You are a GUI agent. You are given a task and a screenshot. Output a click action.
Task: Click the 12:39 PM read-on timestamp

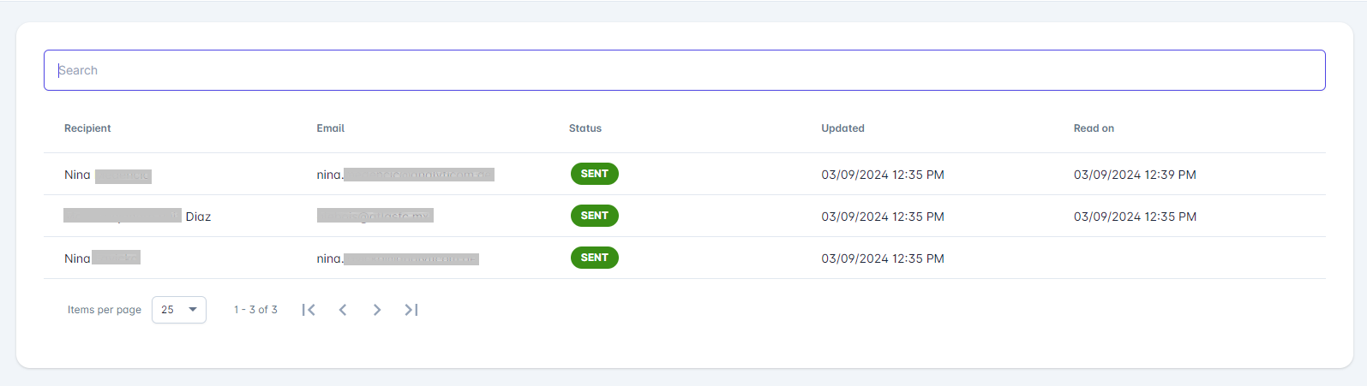(x=1135, y=175)
